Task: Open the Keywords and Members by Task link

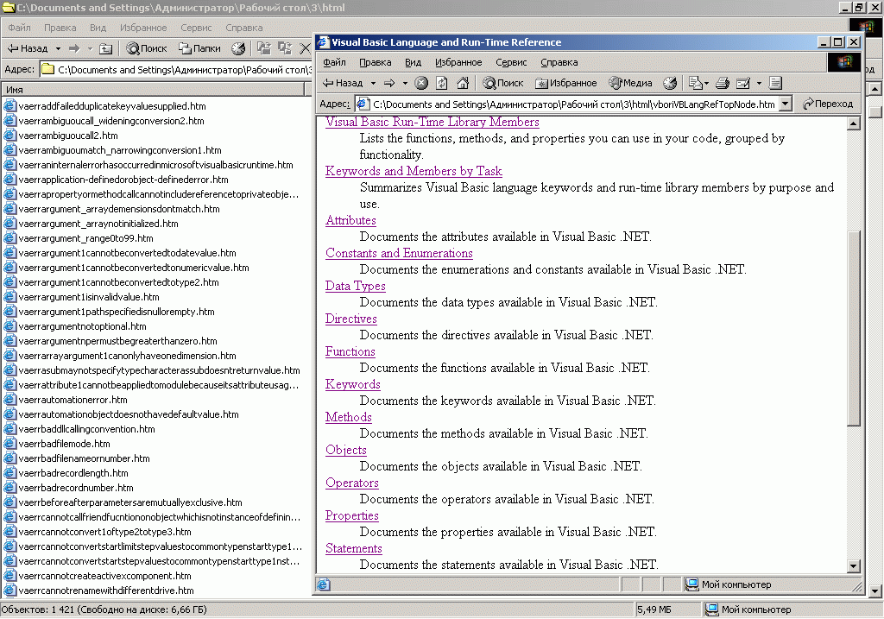Action: point(414,171)
